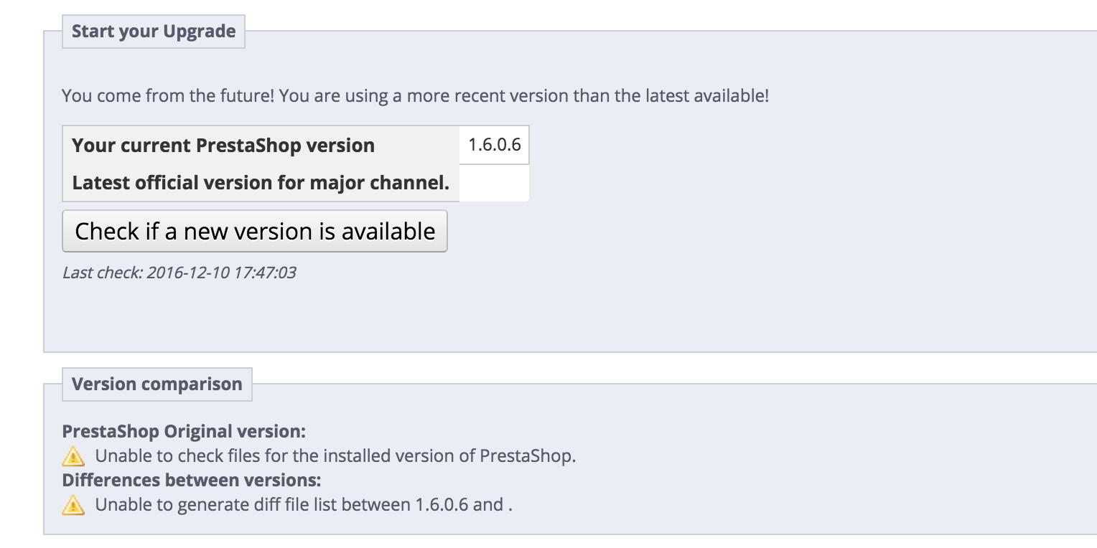This screenshot has height=548, width=1097.
Task: Click the empty latest official version value cell
Action: click(x=494, y=183)
